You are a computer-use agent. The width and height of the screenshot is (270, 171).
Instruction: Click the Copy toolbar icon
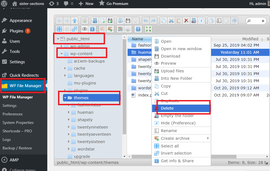coord(164,21)
